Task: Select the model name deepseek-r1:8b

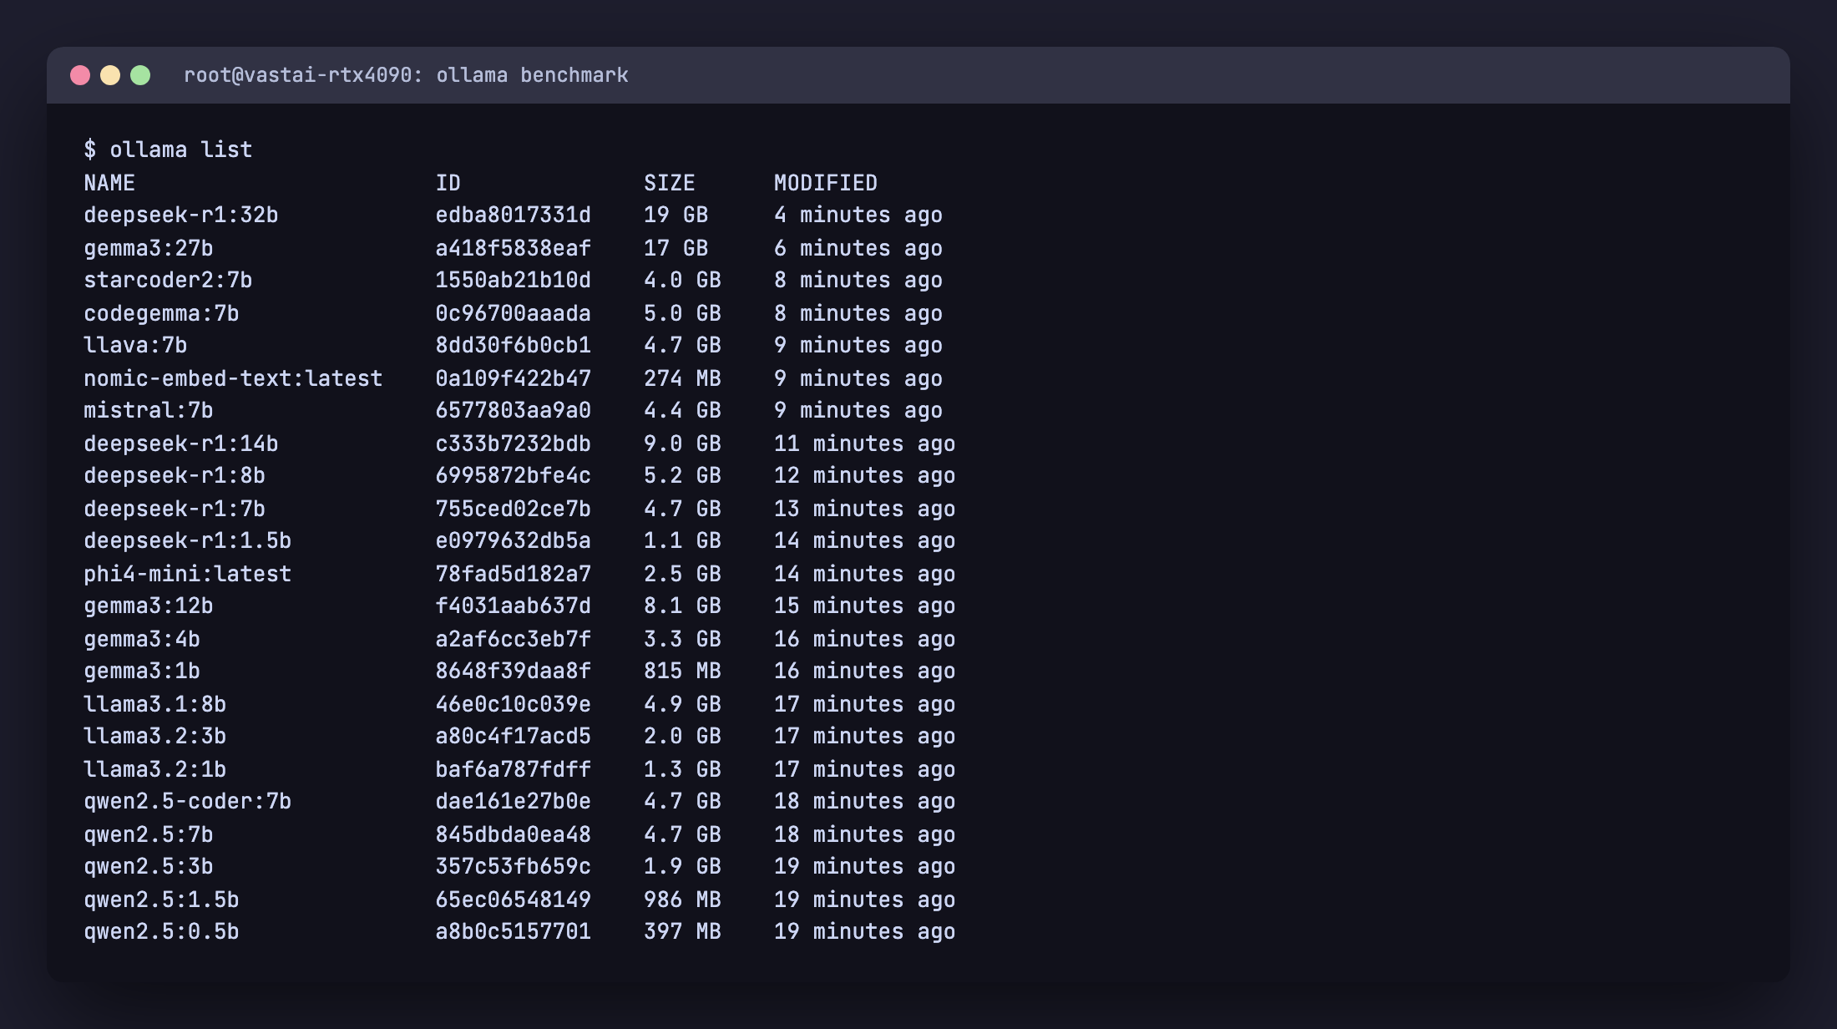Action: click(175, 475)
